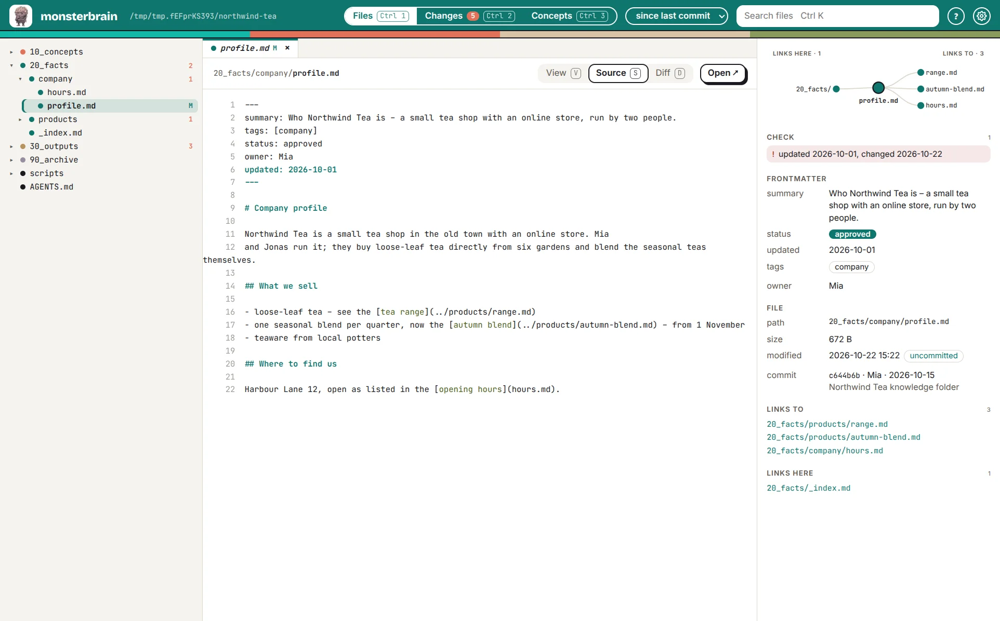Go to the Files tab

(380, 16)
